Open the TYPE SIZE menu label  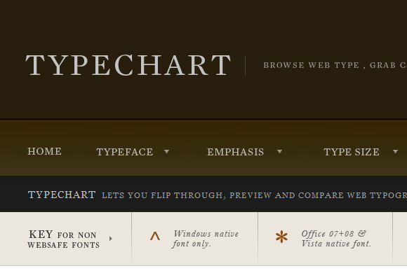(x=352, y=152)
